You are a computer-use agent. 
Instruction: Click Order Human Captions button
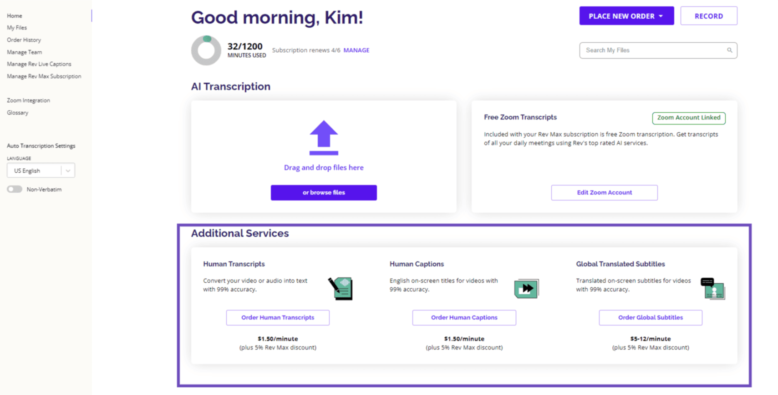(464, 318)
